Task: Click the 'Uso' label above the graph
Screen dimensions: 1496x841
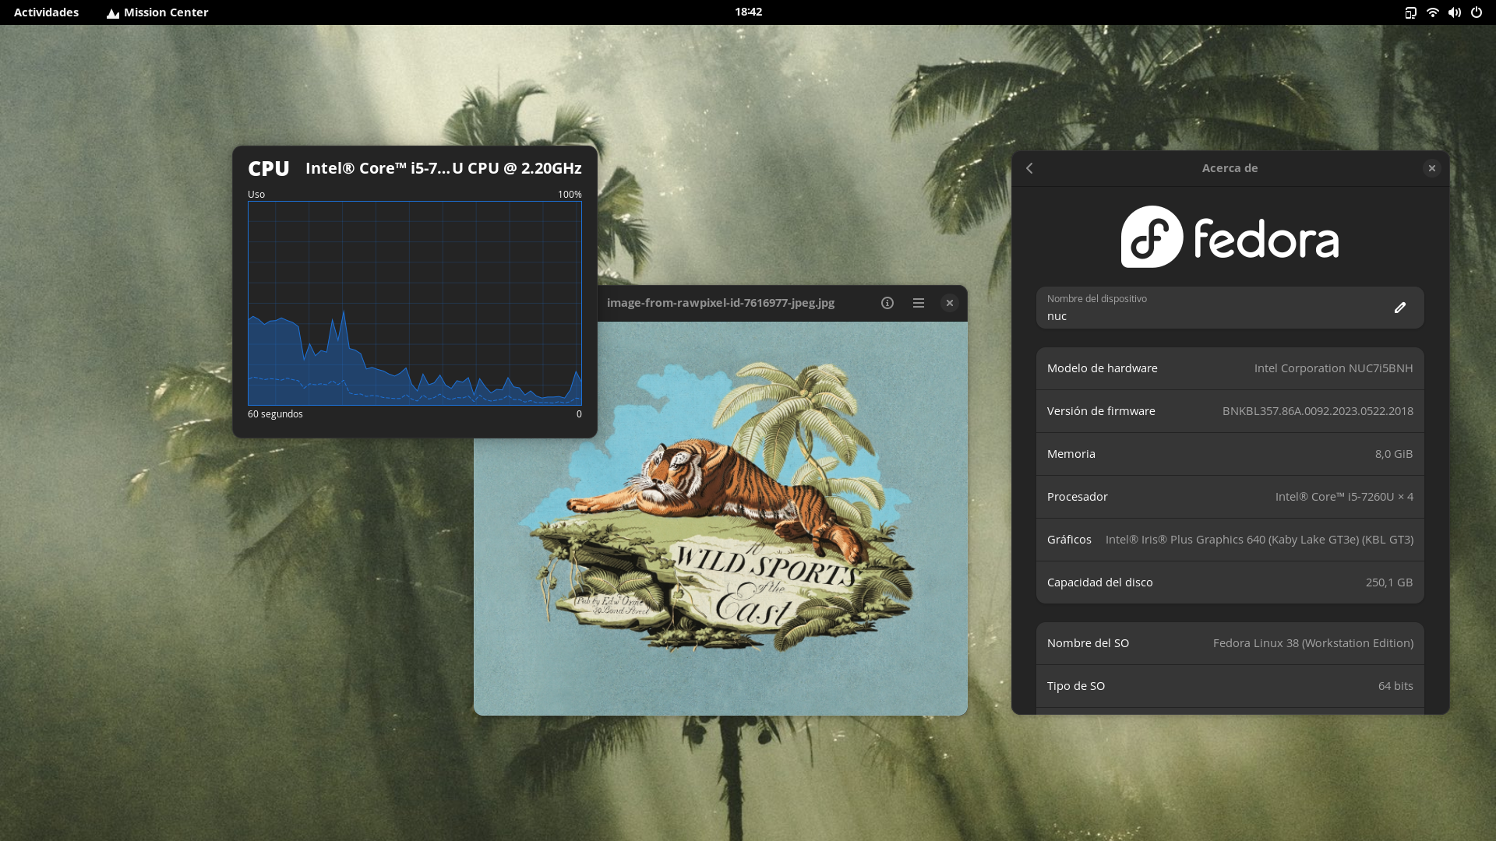Action: (x=256, y=194)
